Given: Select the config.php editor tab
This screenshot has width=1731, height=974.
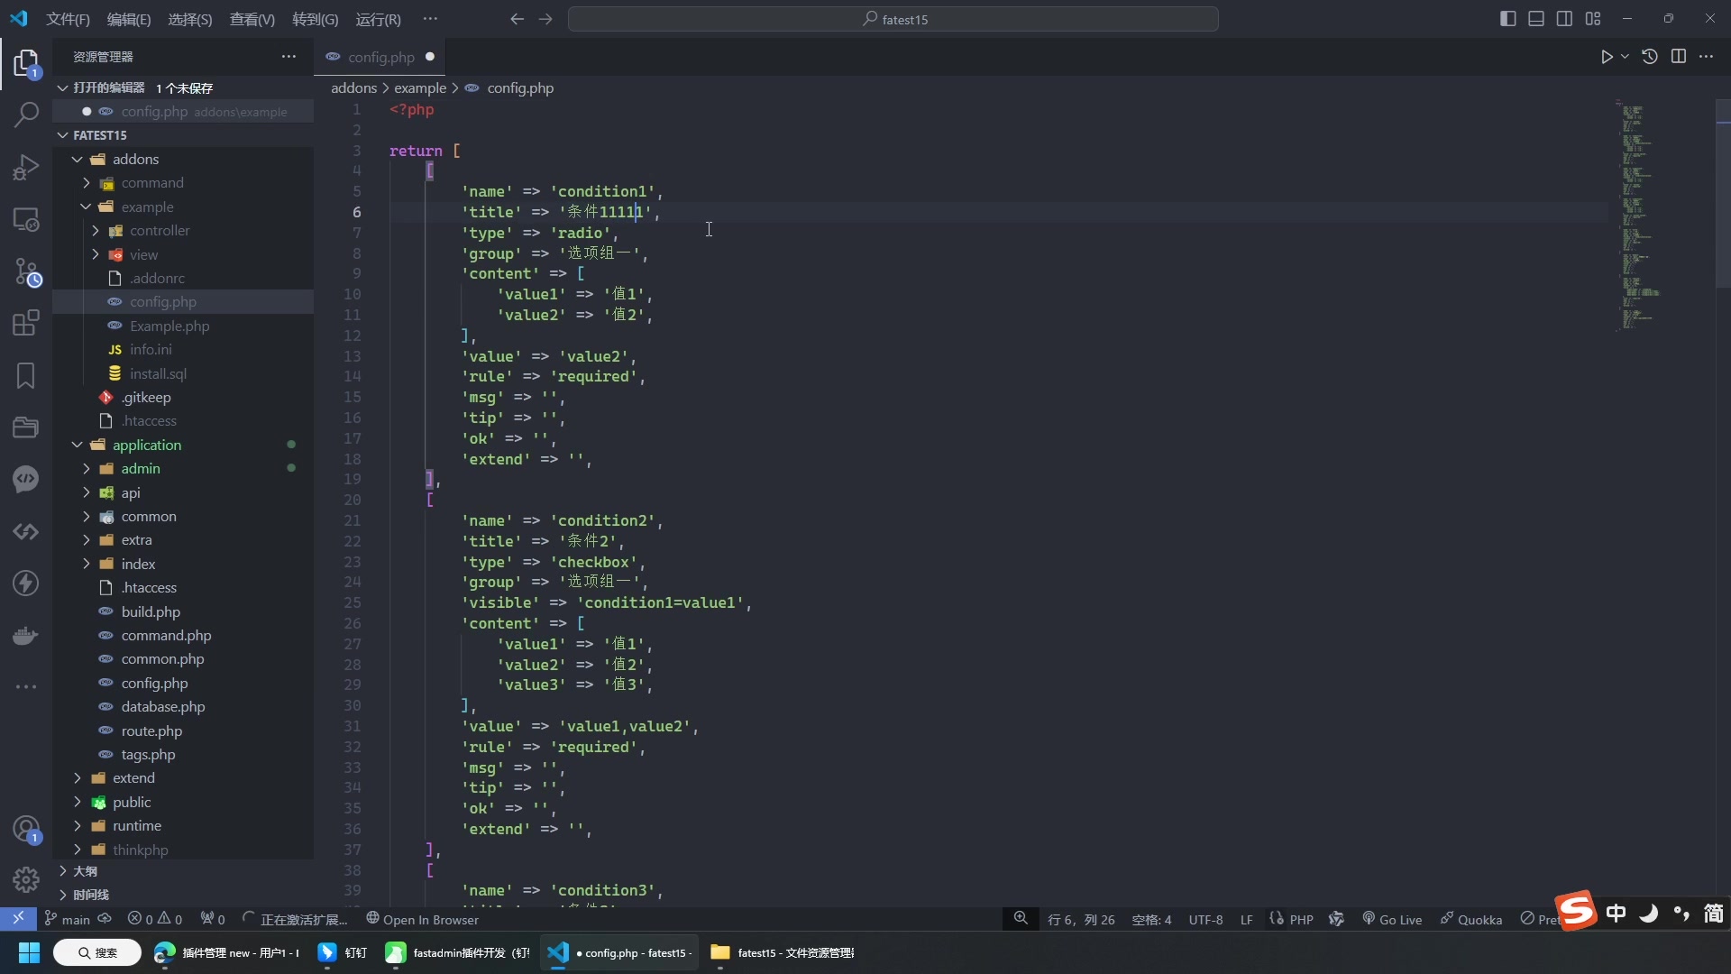Looking at the screenshot, I should [380, 57].
